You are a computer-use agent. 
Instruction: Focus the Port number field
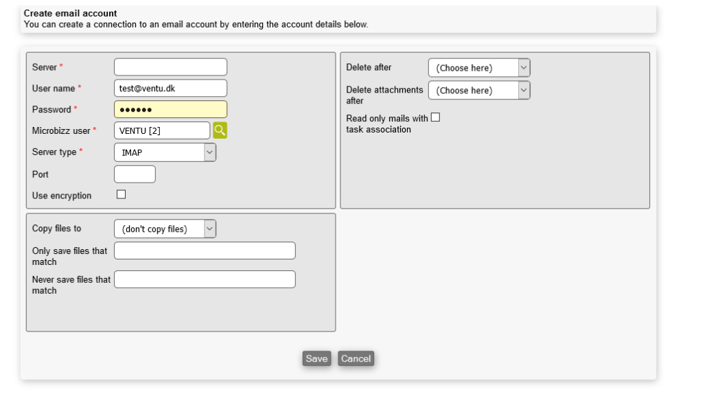pos(135,174)
